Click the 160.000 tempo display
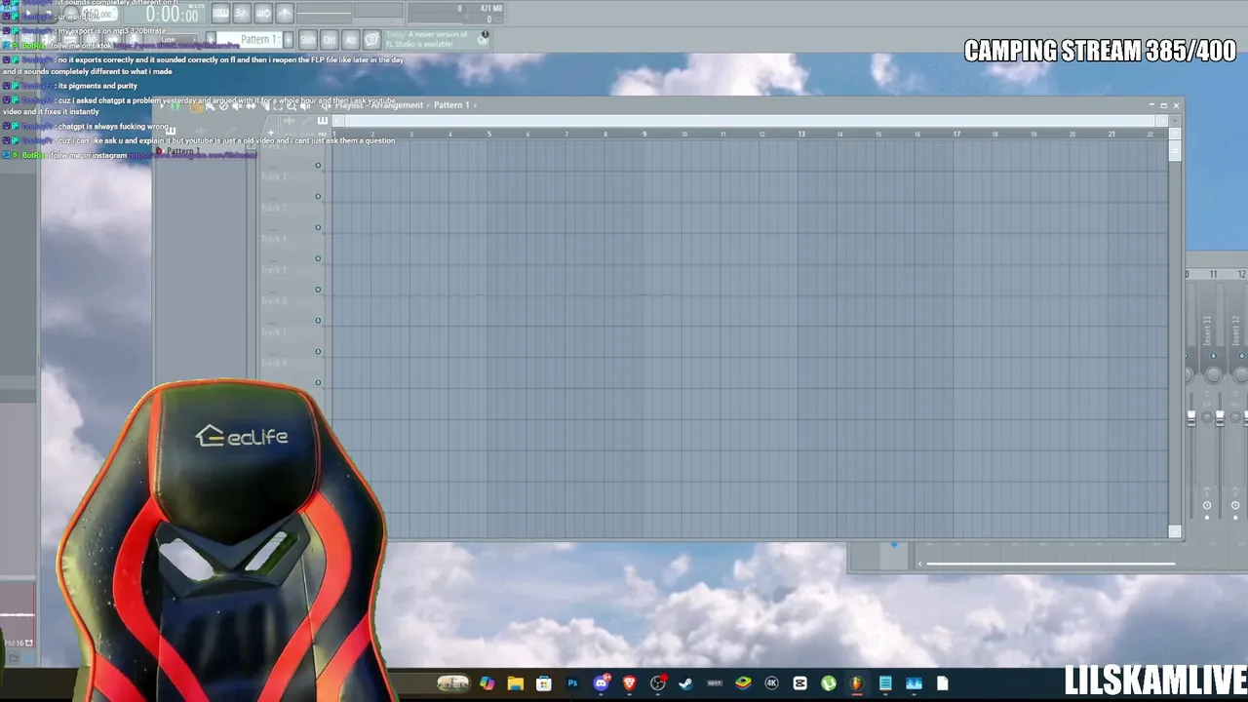The width and height of the screenshot is (1248, 702). (x=98, y=14)
